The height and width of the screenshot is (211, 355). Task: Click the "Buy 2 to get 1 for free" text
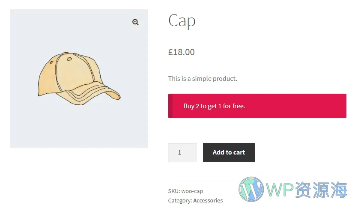coord(214,106)
